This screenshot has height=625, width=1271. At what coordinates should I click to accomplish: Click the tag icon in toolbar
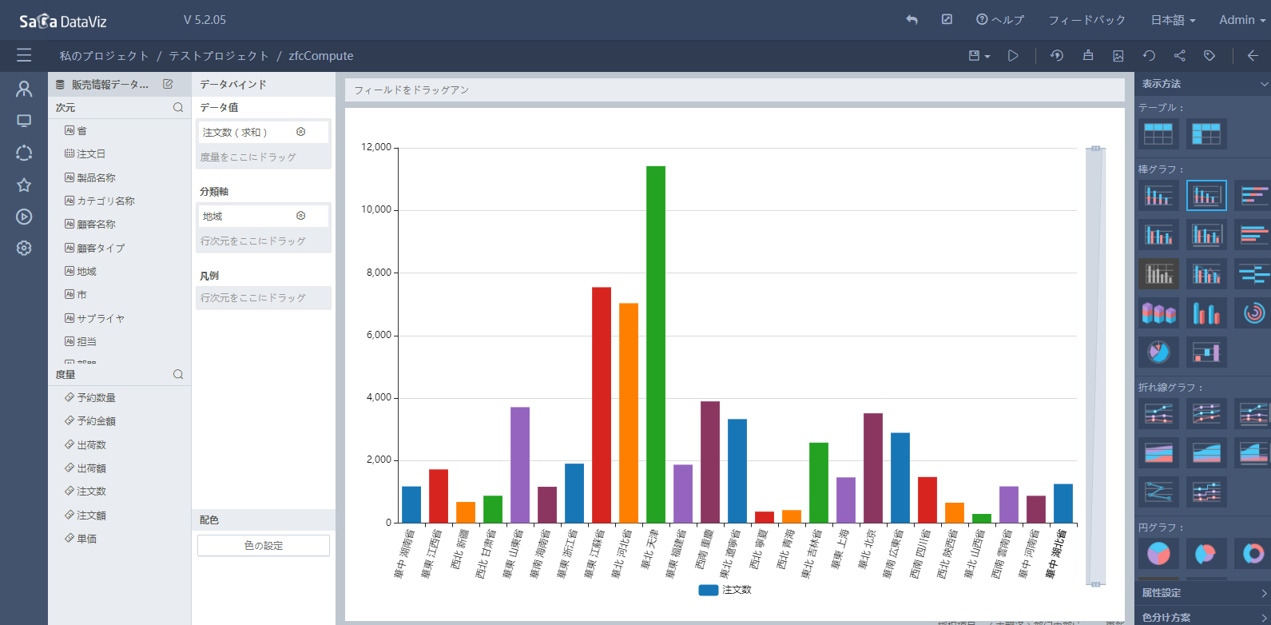pyautogui.click(x=1209, y=56)
